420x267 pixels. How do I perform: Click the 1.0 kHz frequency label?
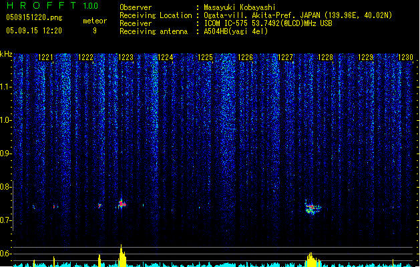coord(6,120)
